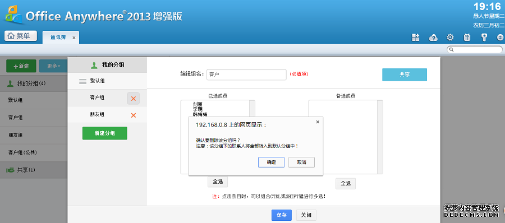
Task: Click scrollbar of 已选成员 list
Action: [x=252, y=109]
